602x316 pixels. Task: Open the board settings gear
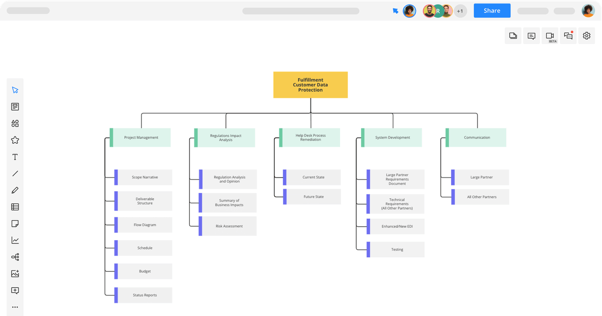tap(586, 36)
